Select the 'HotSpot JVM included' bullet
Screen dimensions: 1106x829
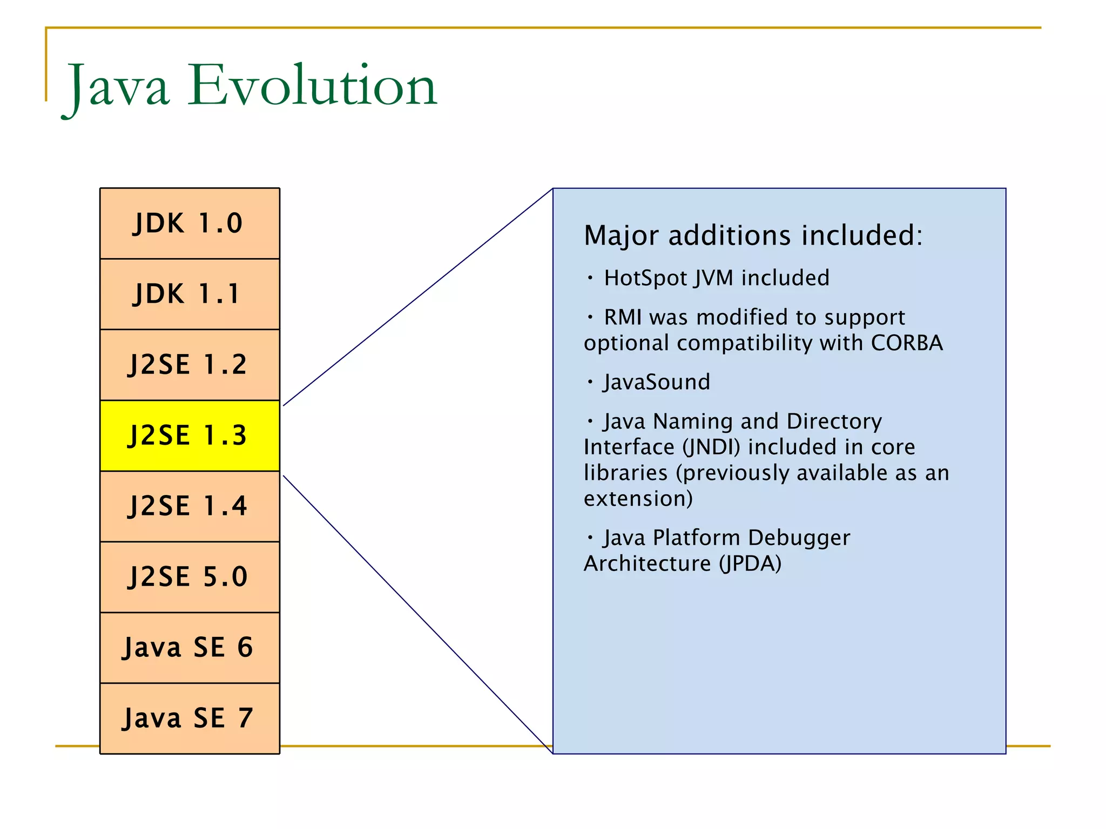[x=708, y=278]
